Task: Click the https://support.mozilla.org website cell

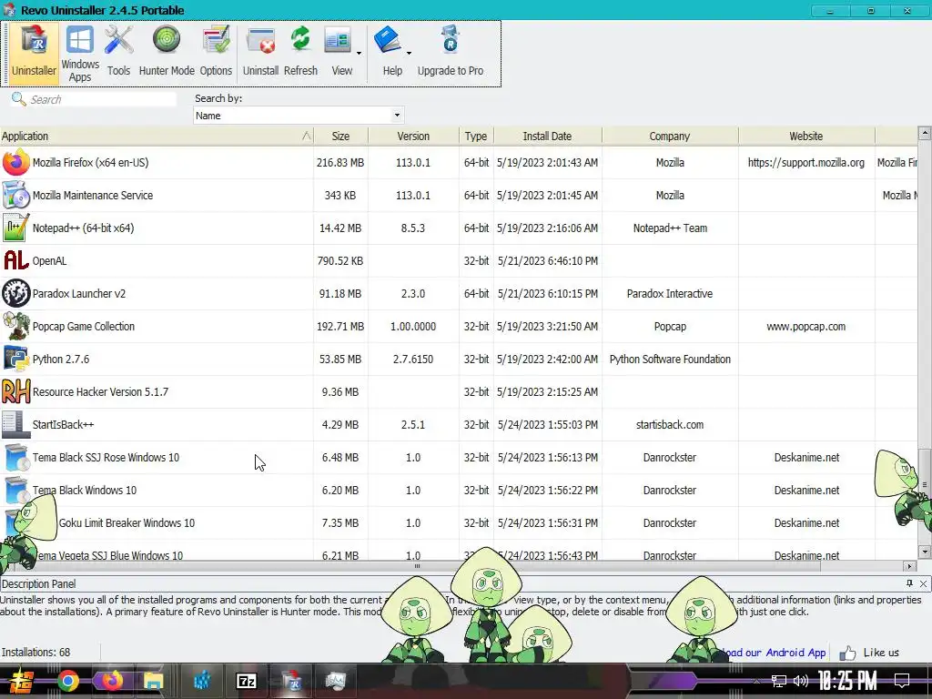Action: (806, 162)
